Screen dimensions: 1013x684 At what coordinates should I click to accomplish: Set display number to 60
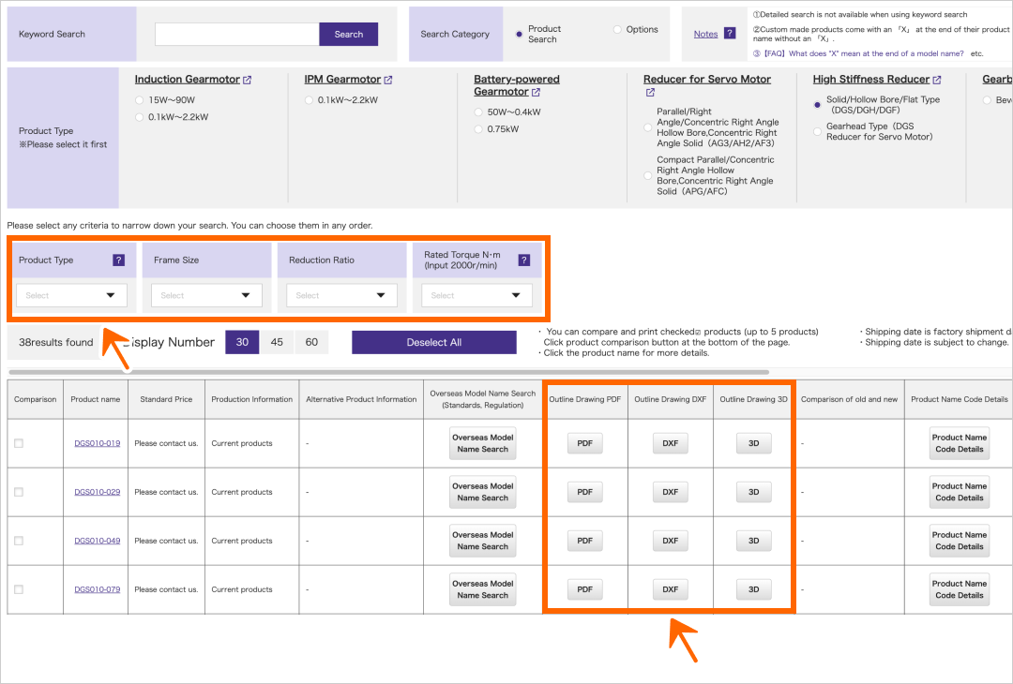[x=311, y=342]
